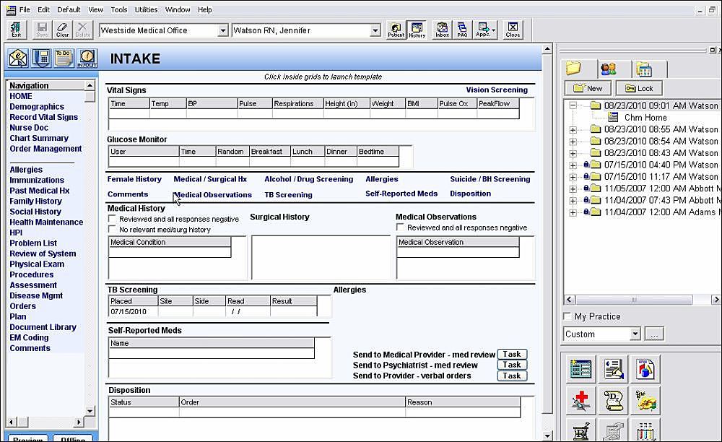Viewport: 722px width, 442px height.
Task: Expand the 08/23/2010 08:55 AM encounter
Action: click(x=573, y=130)
